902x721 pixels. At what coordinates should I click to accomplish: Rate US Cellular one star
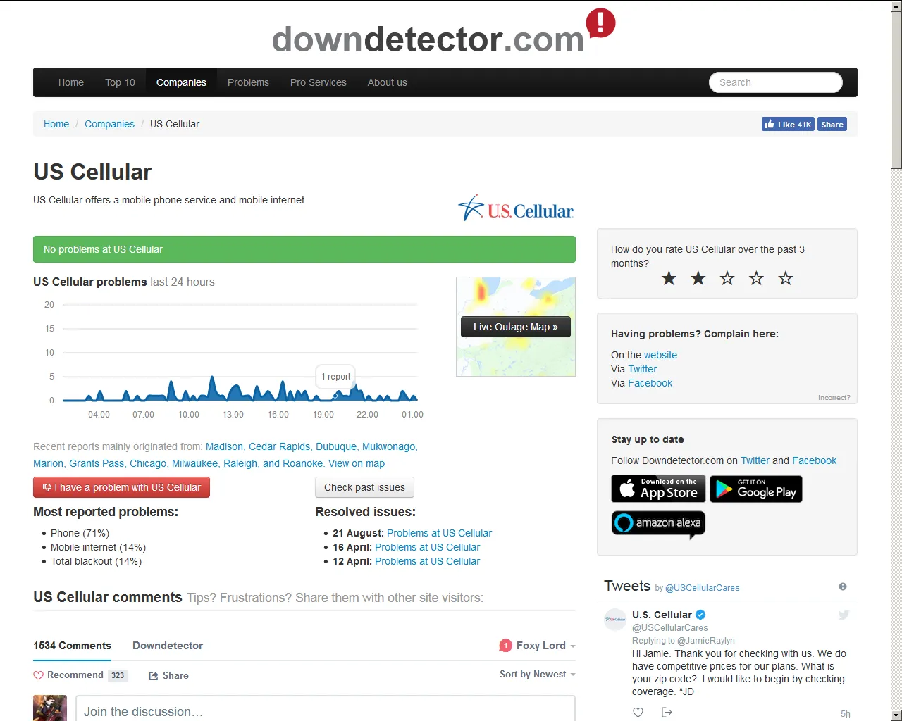669,278
